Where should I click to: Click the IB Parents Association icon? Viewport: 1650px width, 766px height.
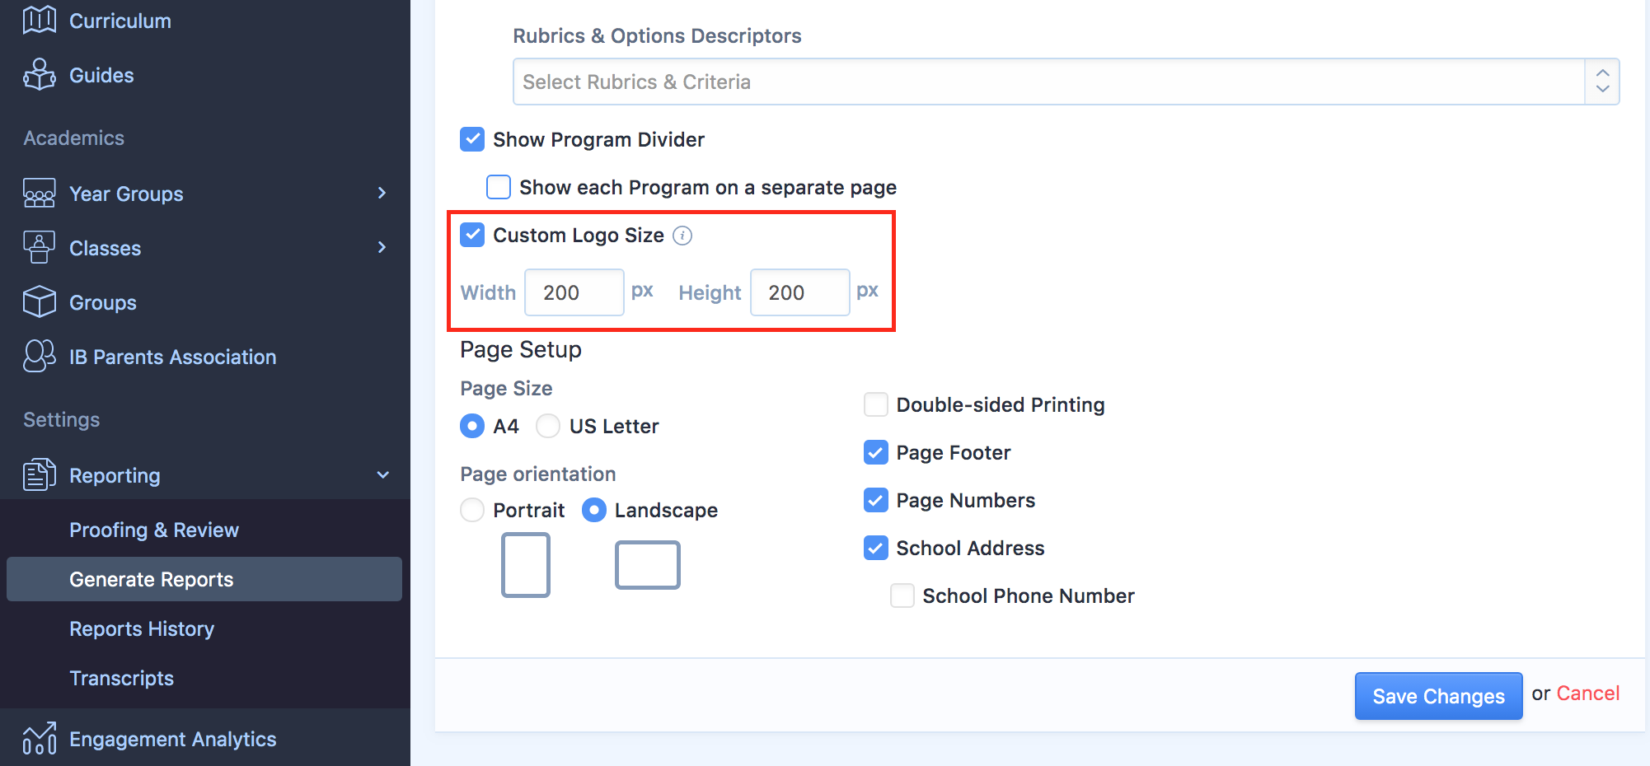39,357
